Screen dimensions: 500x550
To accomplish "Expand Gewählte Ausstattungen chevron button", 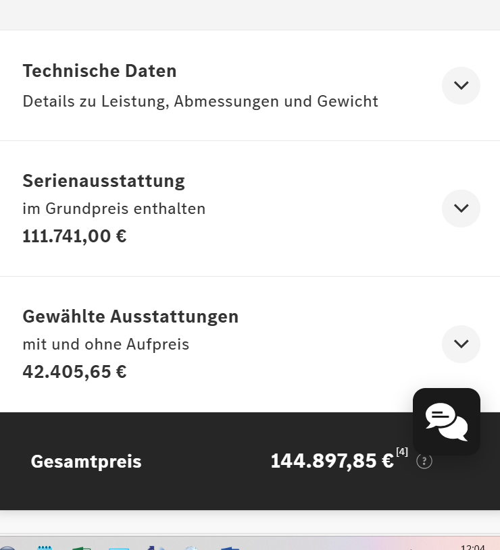I will tap(461, 344).
